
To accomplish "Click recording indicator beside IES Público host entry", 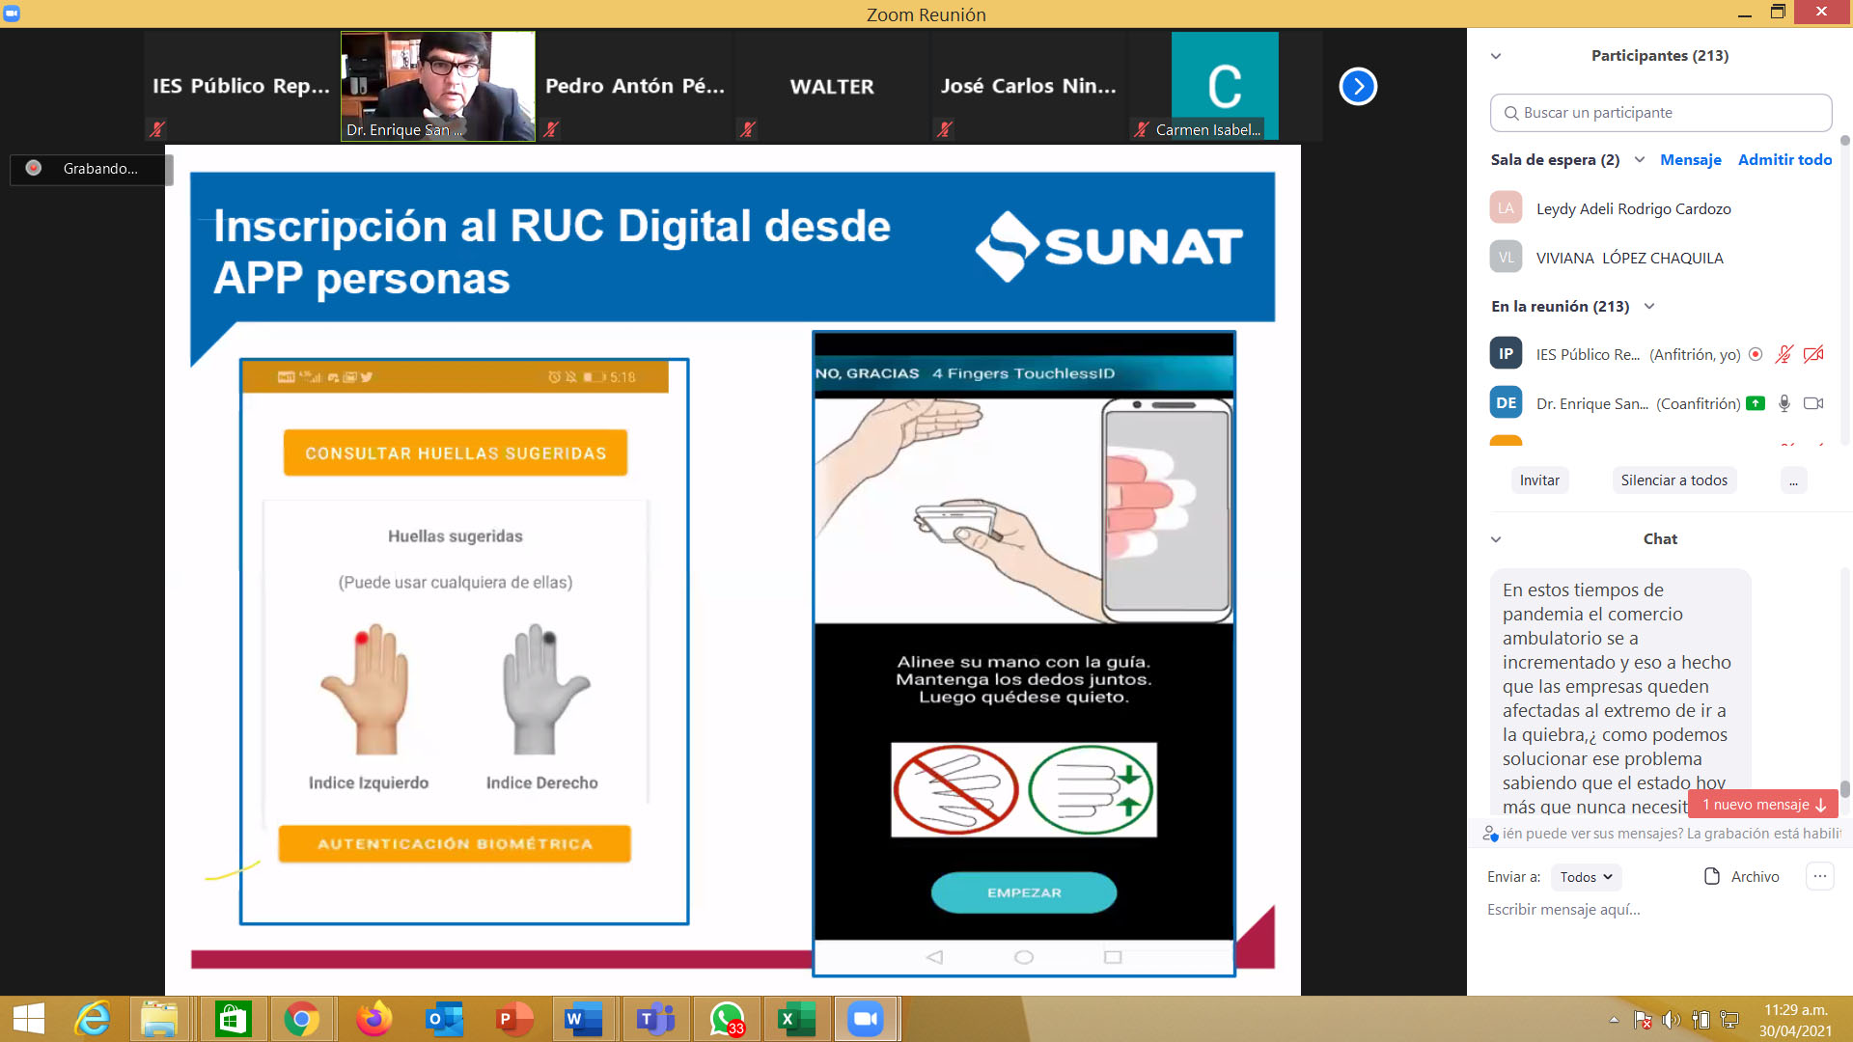I will [1756, 354].
